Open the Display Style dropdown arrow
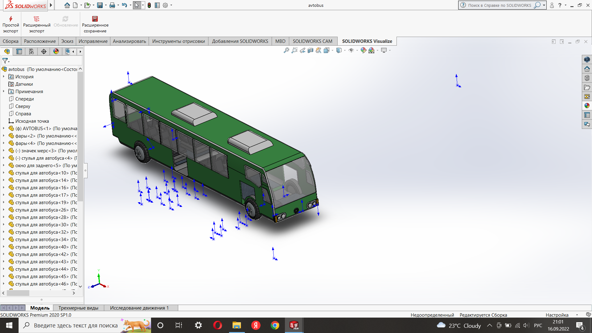The image size is (592, 333). tap(345, 51)
